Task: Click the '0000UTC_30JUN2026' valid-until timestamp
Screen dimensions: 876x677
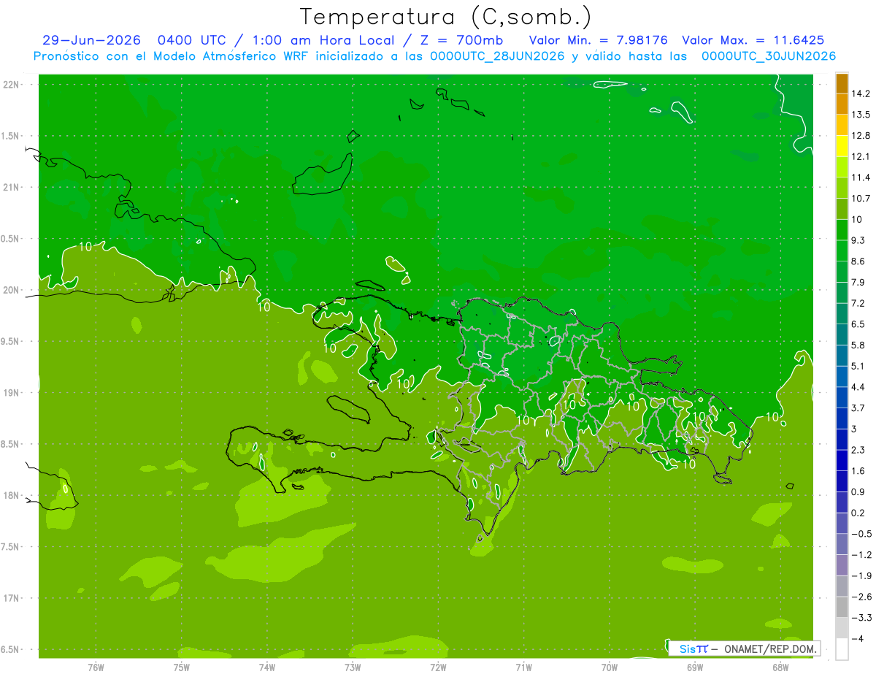Action: (x=768, y=56)
